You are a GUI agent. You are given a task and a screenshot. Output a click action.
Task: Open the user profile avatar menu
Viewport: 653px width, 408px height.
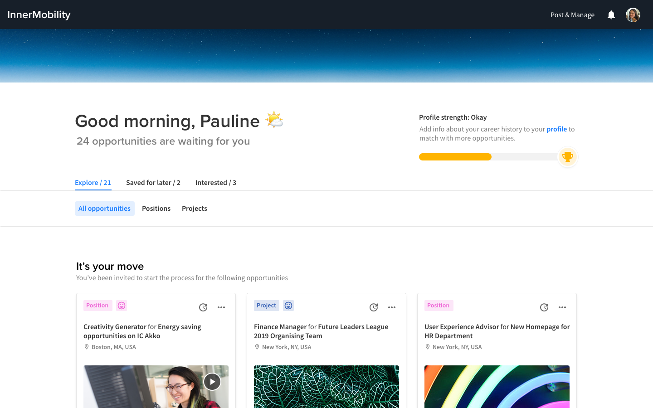pyautogui.click(x=633, y=15)
